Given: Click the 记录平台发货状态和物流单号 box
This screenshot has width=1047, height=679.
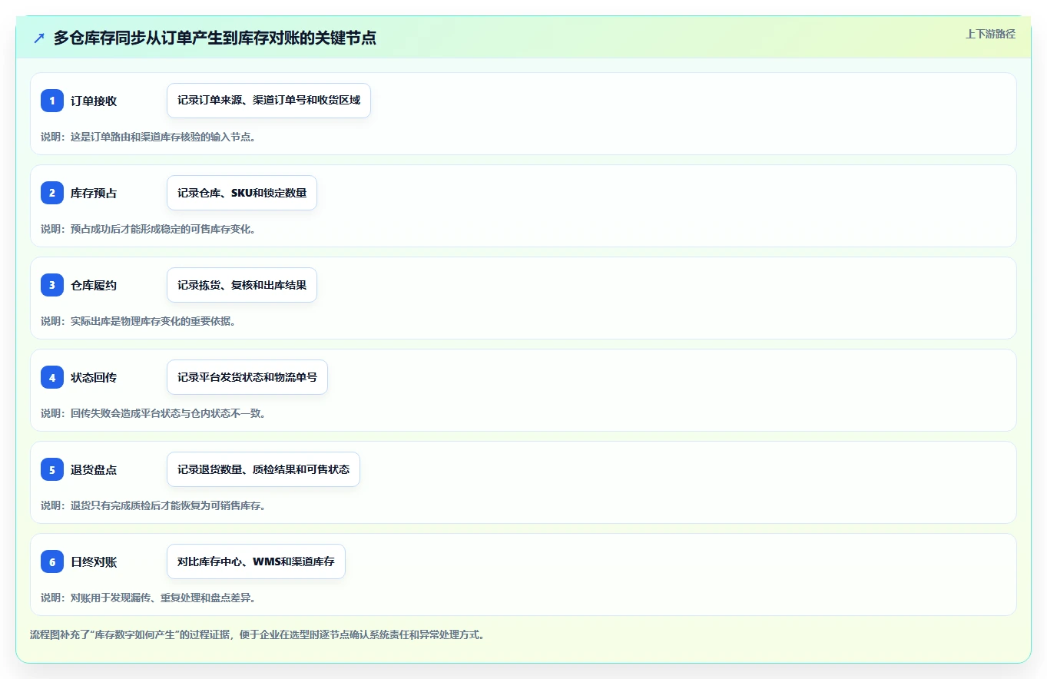Looking at the screenshot, I should [x=247, y=377].
